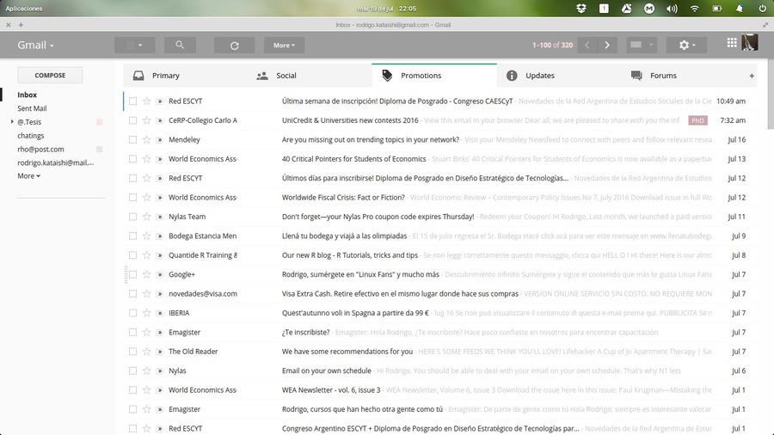Click the page vertical scrollbar
The image size is (774, 435).
[x=771, y=94]
